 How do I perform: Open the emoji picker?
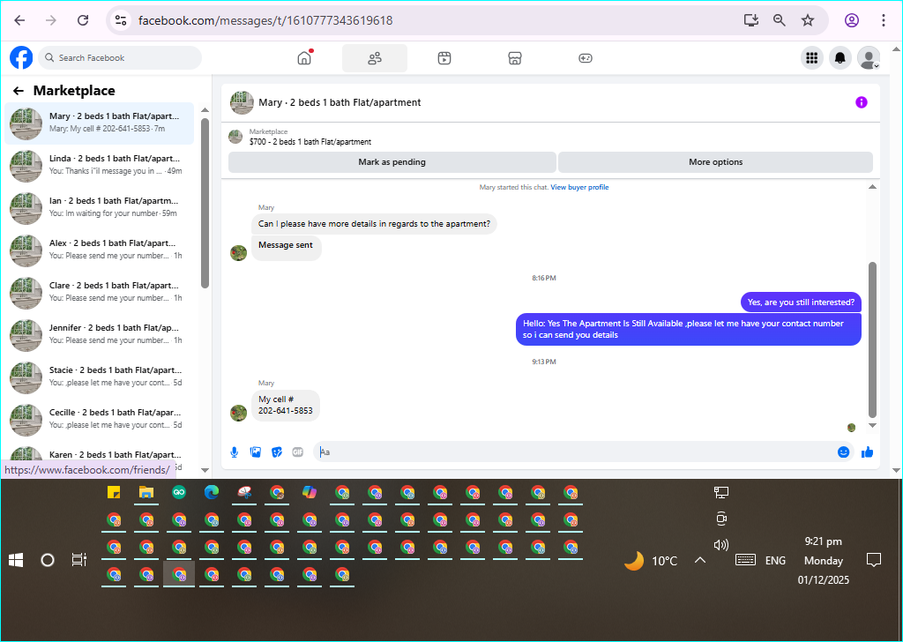(x=843, y=452)
